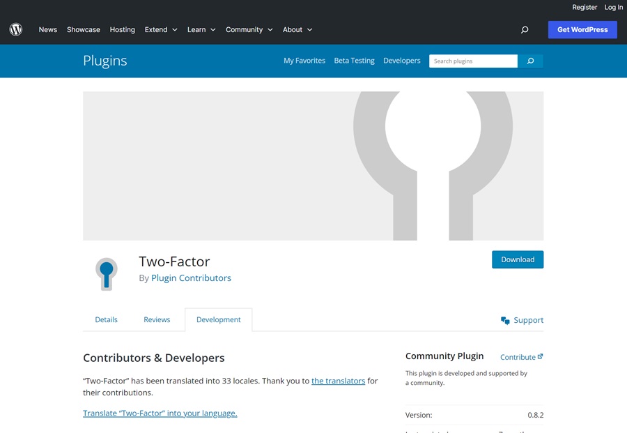The height and width of the screenshot is (433, 627).
Task: Open the Showcase menu item
Action: point(83,29)
